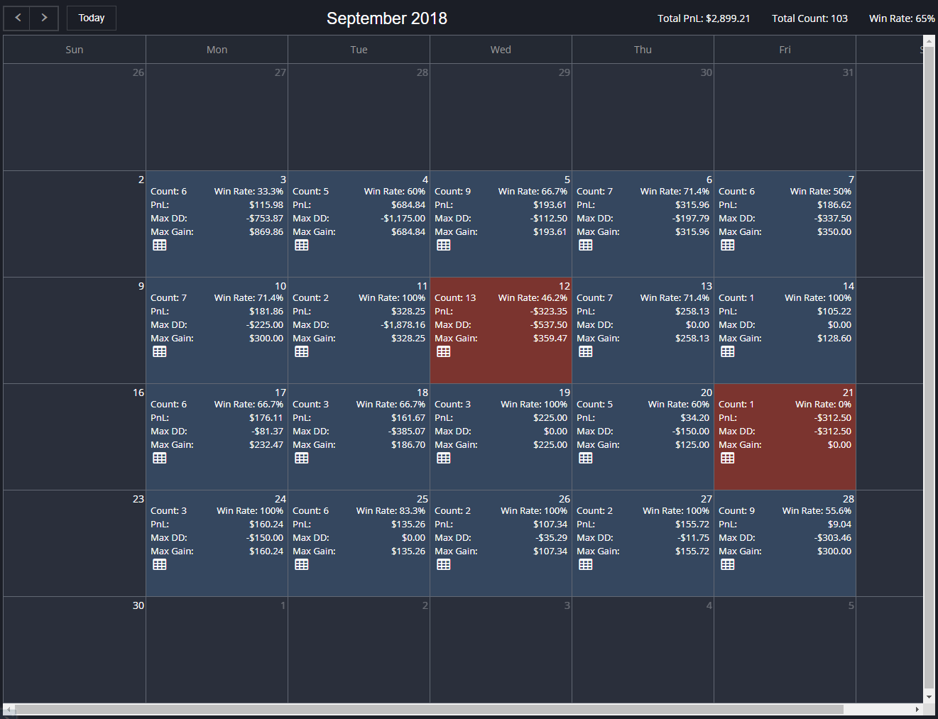This screenshot has width=938, height=719.
Task: Click the Total PnL: $2,899.21 summary
Action: (704, 18)
